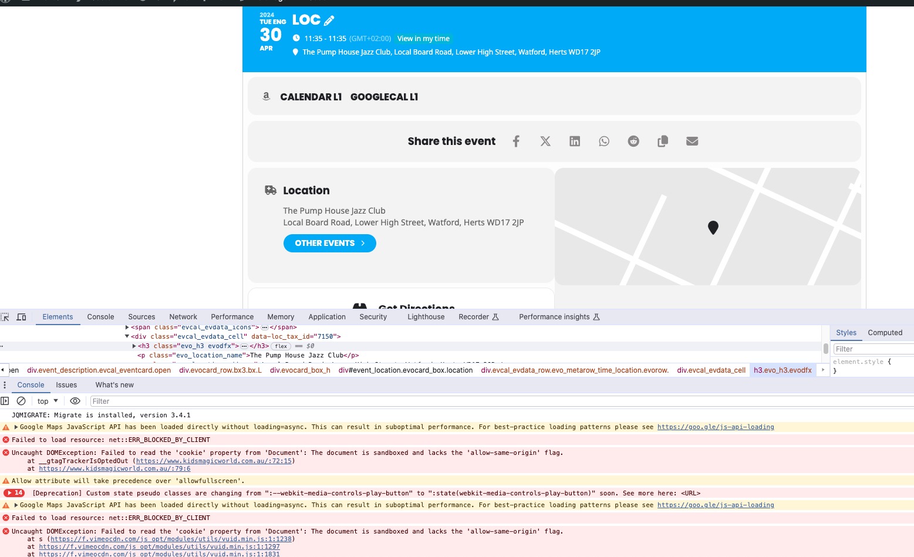Share event on X (Twitter) icon
The height and width of the screenshot is (557, 914).
(x=545, y=141)
